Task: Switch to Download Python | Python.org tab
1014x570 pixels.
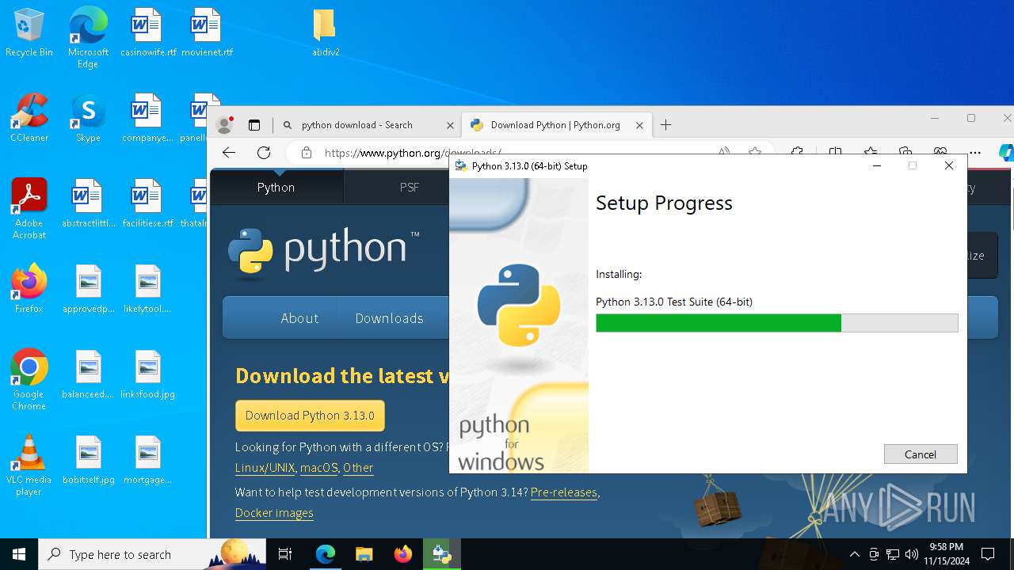Action: [x=556, y=125]
